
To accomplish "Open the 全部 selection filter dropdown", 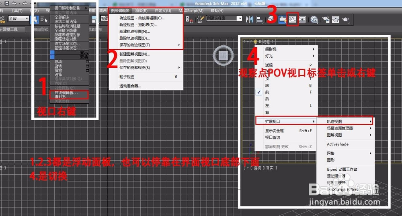I will 18,18.
